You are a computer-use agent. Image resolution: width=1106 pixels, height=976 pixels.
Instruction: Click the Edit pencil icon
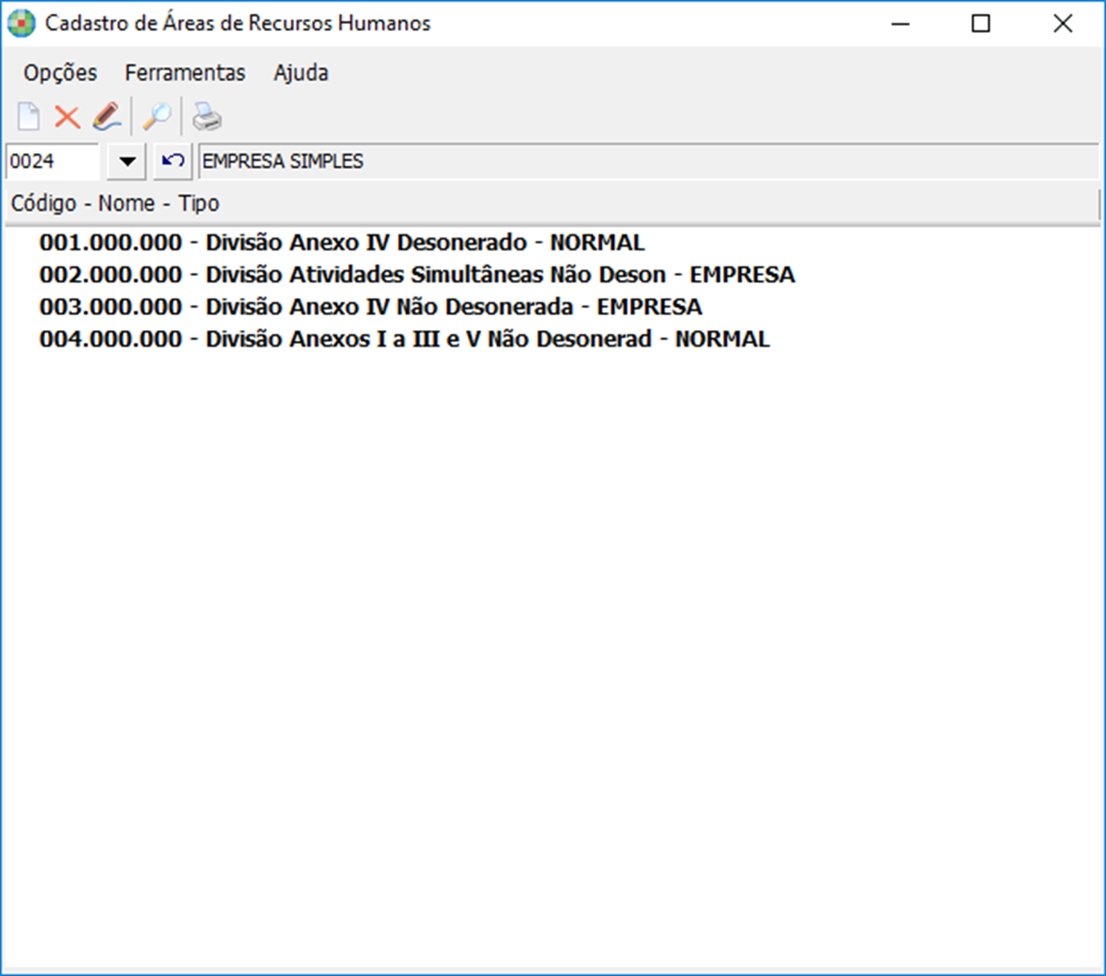[106, 117]
